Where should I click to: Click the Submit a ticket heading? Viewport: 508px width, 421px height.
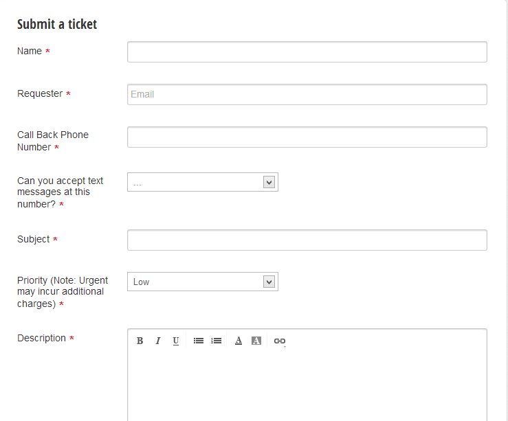57,24
